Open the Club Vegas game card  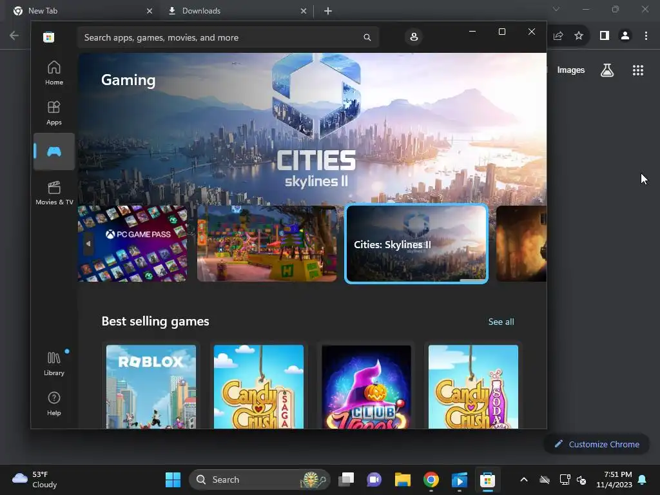pos(366,387)
